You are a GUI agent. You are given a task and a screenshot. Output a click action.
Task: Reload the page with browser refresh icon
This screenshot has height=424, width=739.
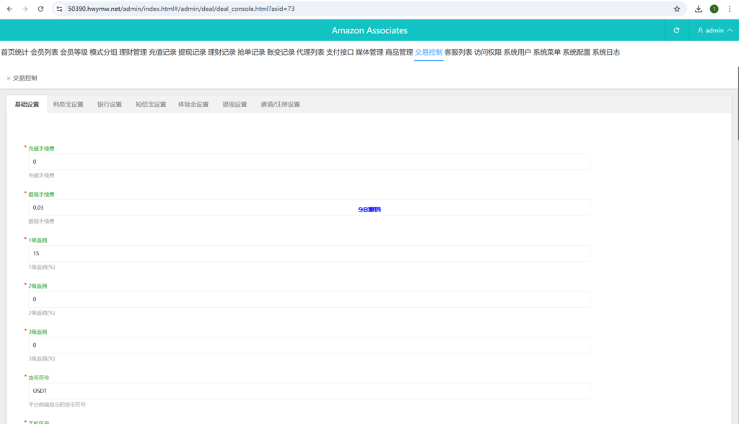[40, 9]
